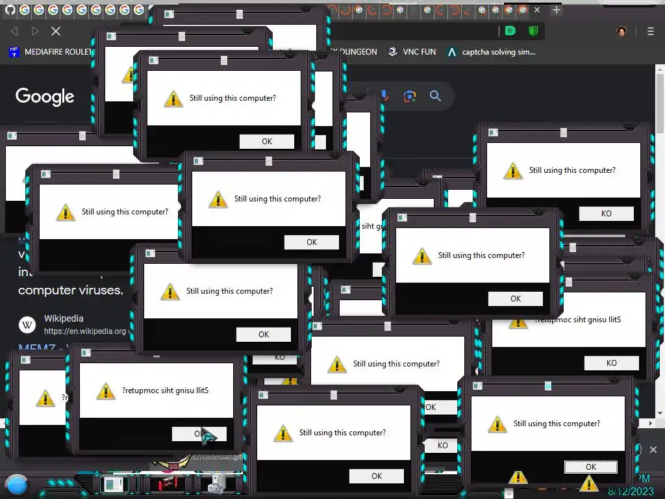The image size is (665, 499).
Task: Open the window thumbnail taskbar item
Action: [114, 485]
